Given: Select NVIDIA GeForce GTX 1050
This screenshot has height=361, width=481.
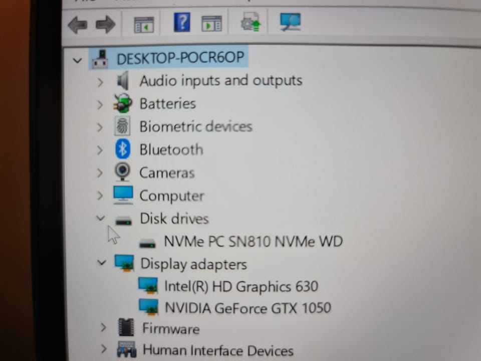Looking at the screenshot, I should click(248, 308).
